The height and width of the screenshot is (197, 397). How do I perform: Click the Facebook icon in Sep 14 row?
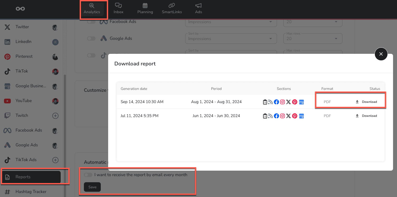(276, 102)
